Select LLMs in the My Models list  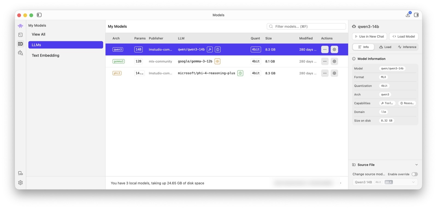66,45
